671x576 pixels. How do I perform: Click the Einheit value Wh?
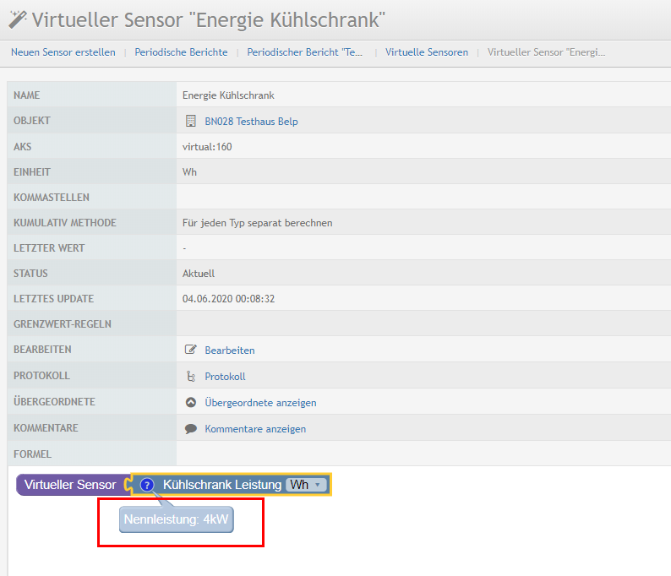(189, 172)
